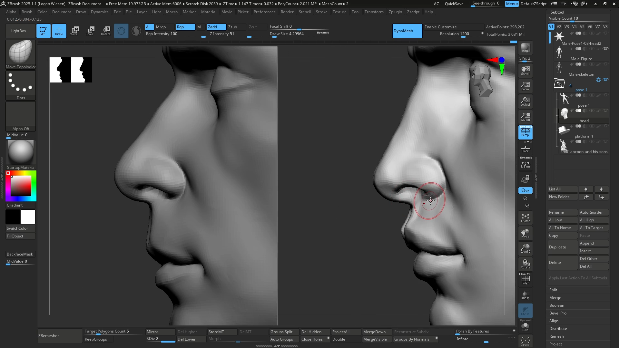Open the List All subtool dropdown
Image resolution: width=619 pixels, height=348 pixels.
click(x=562, y=189)
